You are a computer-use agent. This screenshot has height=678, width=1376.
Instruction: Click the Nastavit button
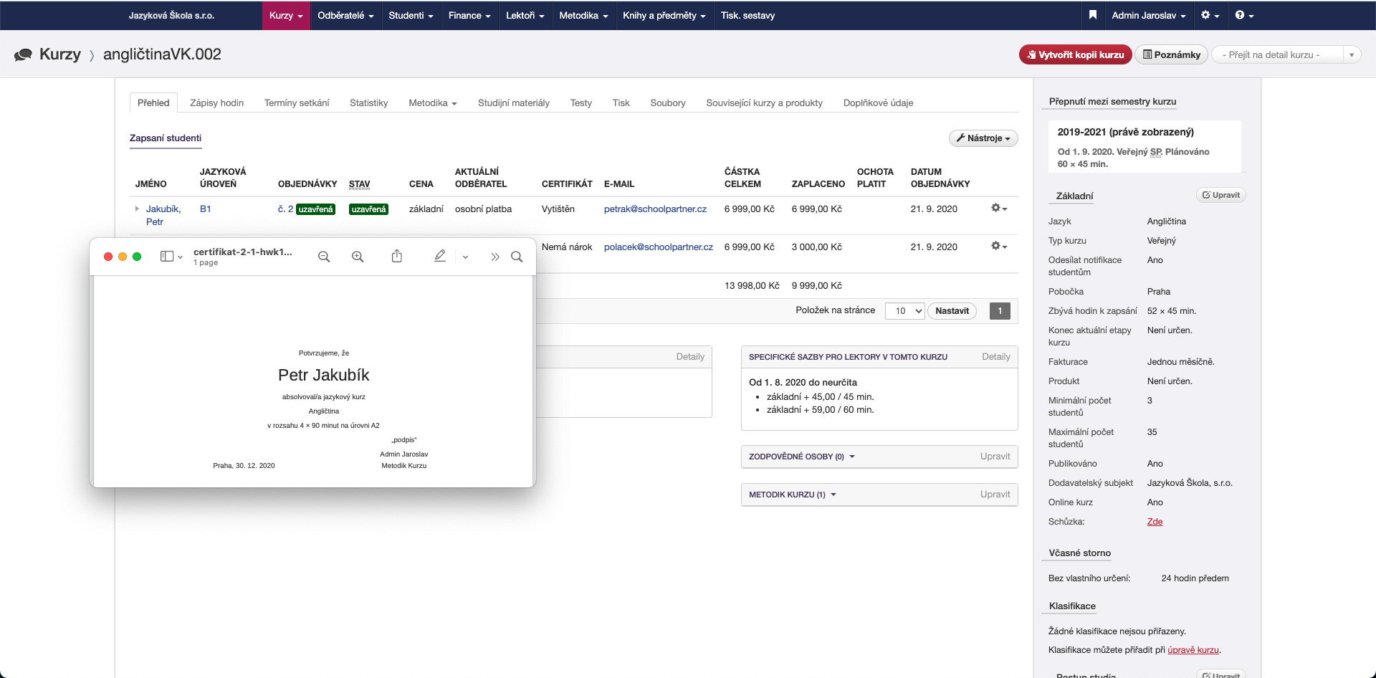[x=952, y=311]
